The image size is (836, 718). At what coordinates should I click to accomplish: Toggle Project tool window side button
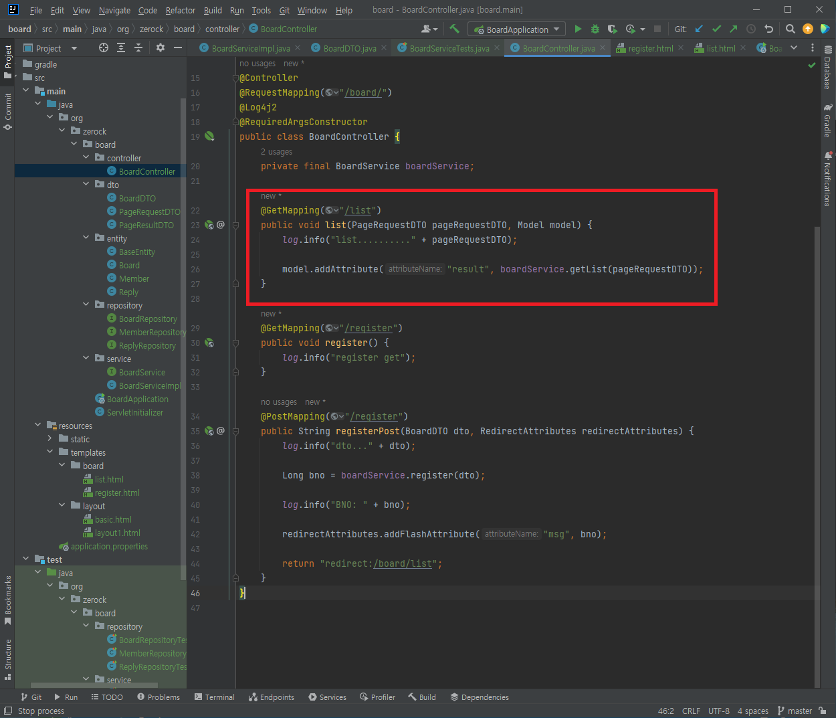pos(8,62)
